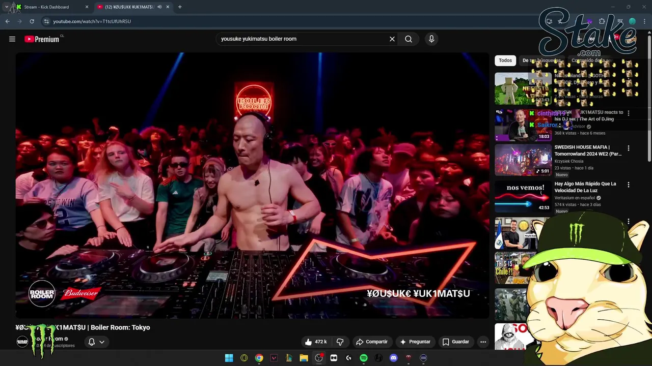Open Swedish House Mafia video thumbnail 5:01

(x=523, y=160)
